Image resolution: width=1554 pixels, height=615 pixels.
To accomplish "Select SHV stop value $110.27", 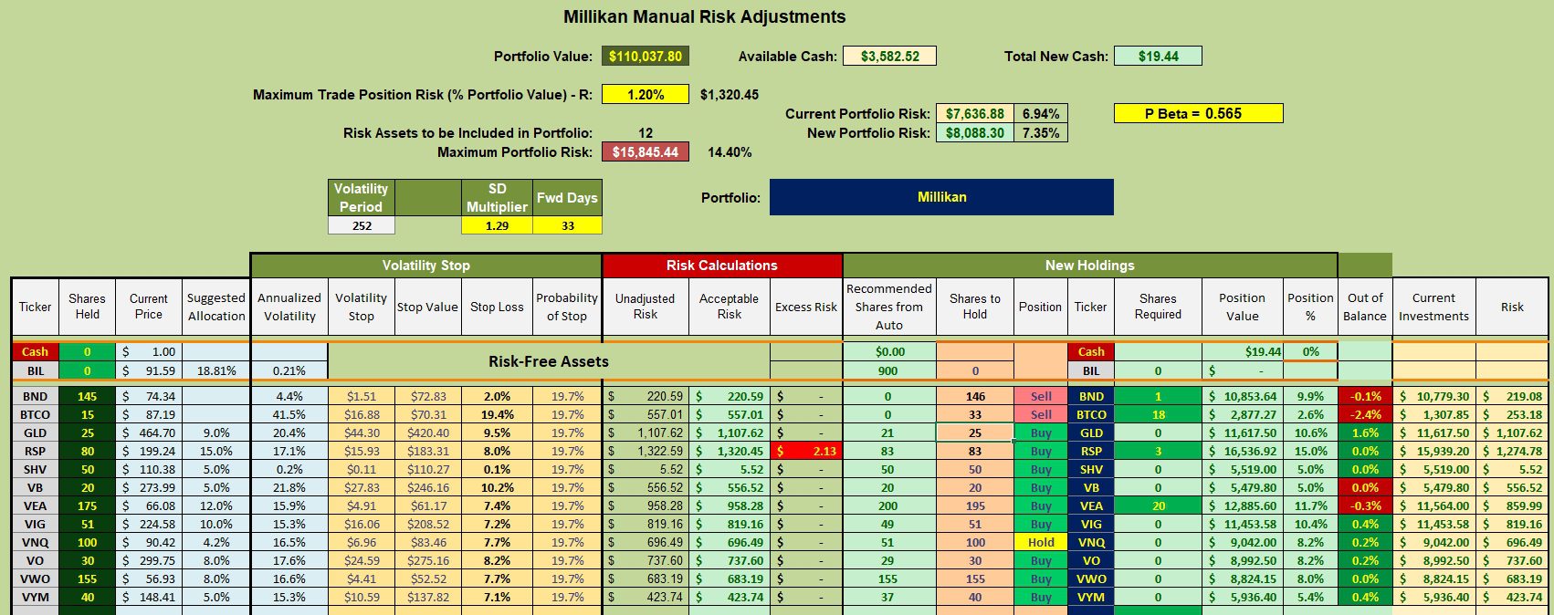I will [428, 469].
